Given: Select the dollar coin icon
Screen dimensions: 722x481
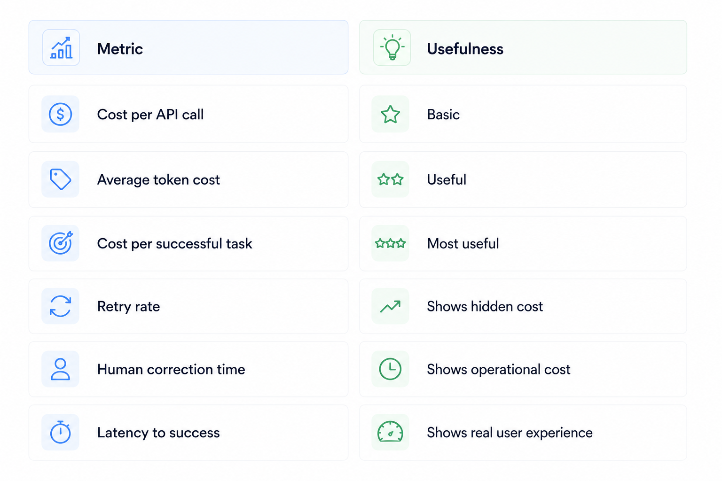Looking at the screenshot, I should [x=61, y=114].
